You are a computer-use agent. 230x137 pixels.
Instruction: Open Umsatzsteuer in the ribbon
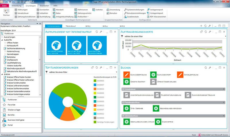pyautogui.click(x=22, y=13)
